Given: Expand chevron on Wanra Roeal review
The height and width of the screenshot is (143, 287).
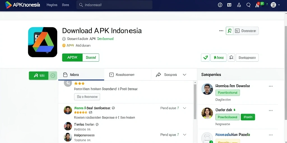Looking at the screenshot, I should point(184,108).
